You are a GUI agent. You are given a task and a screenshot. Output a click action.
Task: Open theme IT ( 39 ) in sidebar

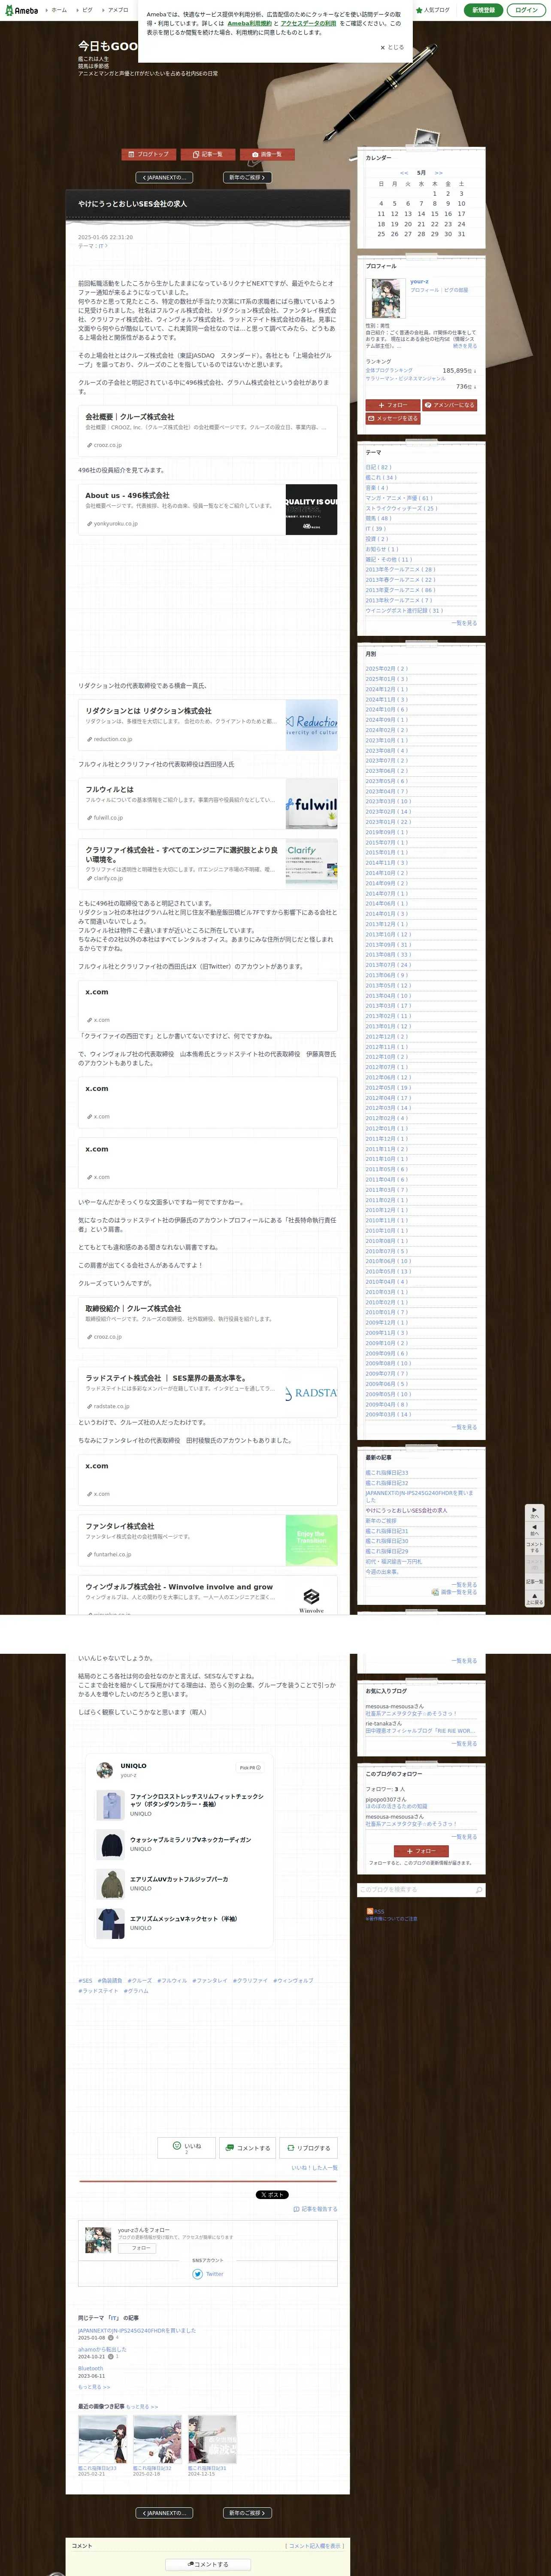375,528
